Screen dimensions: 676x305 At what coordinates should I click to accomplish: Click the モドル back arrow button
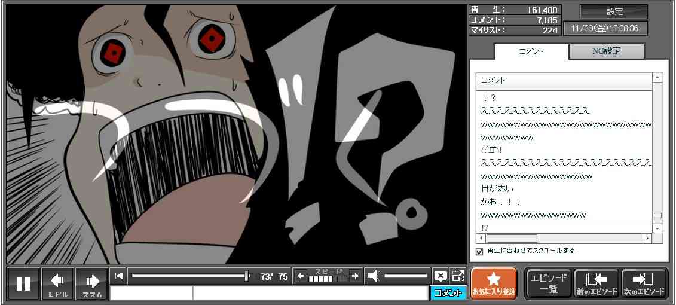(x=58, y=283)
